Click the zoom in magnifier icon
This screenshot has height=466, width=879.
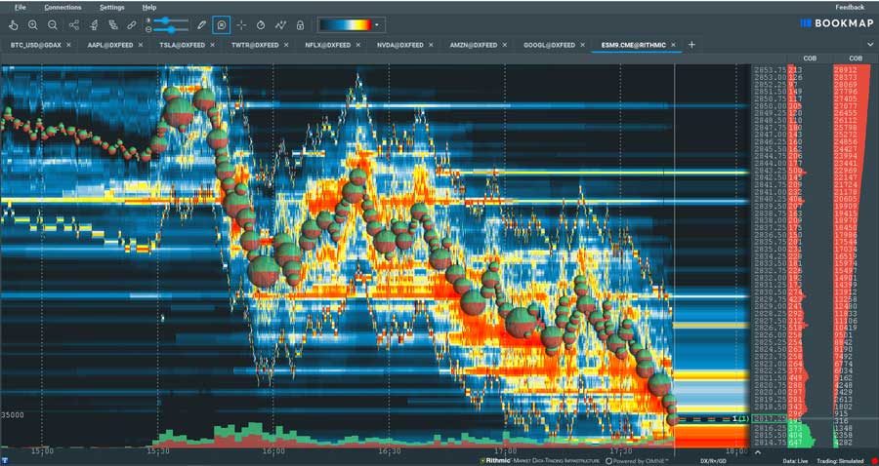33,24
